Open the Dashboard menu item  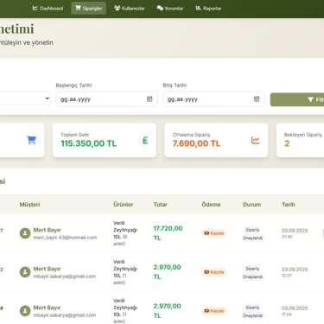pos(48,9)
